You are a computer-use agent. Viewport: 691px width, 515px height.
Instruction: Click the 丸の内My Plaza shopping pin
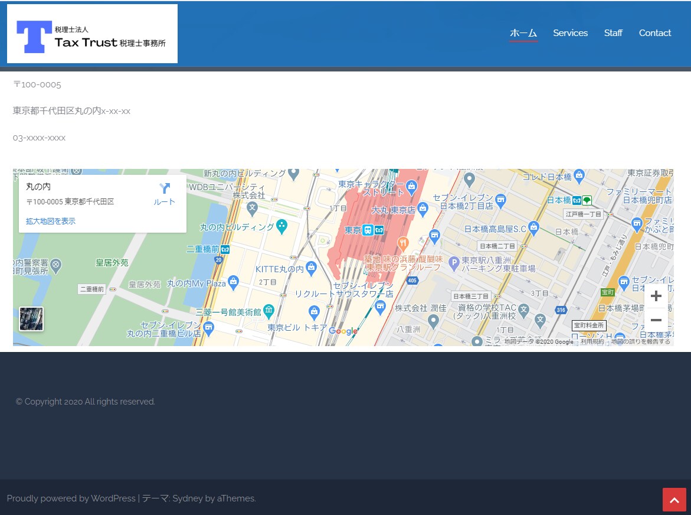point(234,282)
